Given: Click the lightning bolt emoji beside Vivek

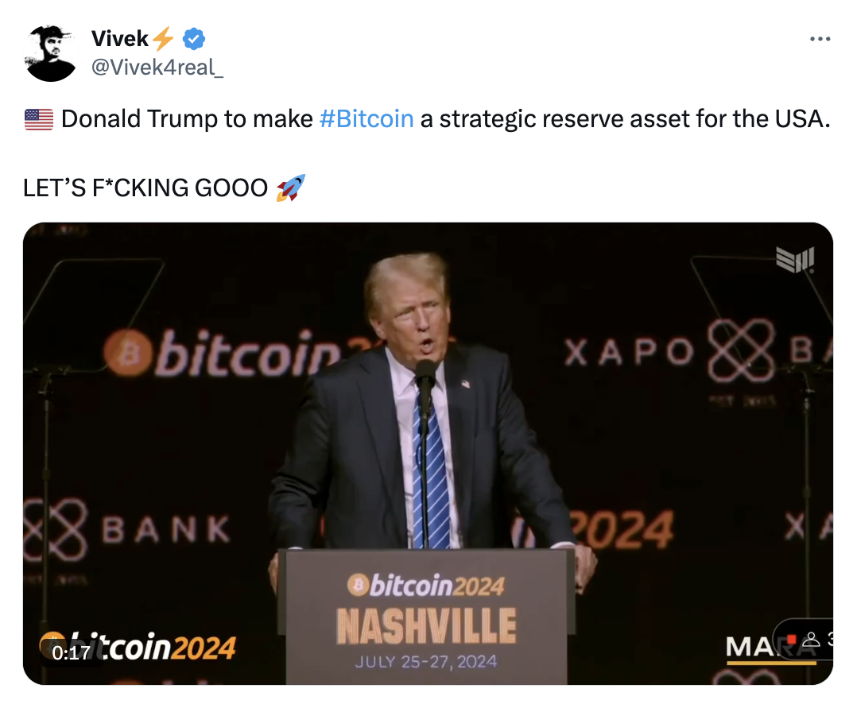Looking at the screenshot, I should coord(162,39).
